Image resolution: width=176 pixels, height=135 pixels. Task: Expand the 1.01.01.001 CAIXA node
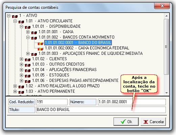[x=28, y=32]
